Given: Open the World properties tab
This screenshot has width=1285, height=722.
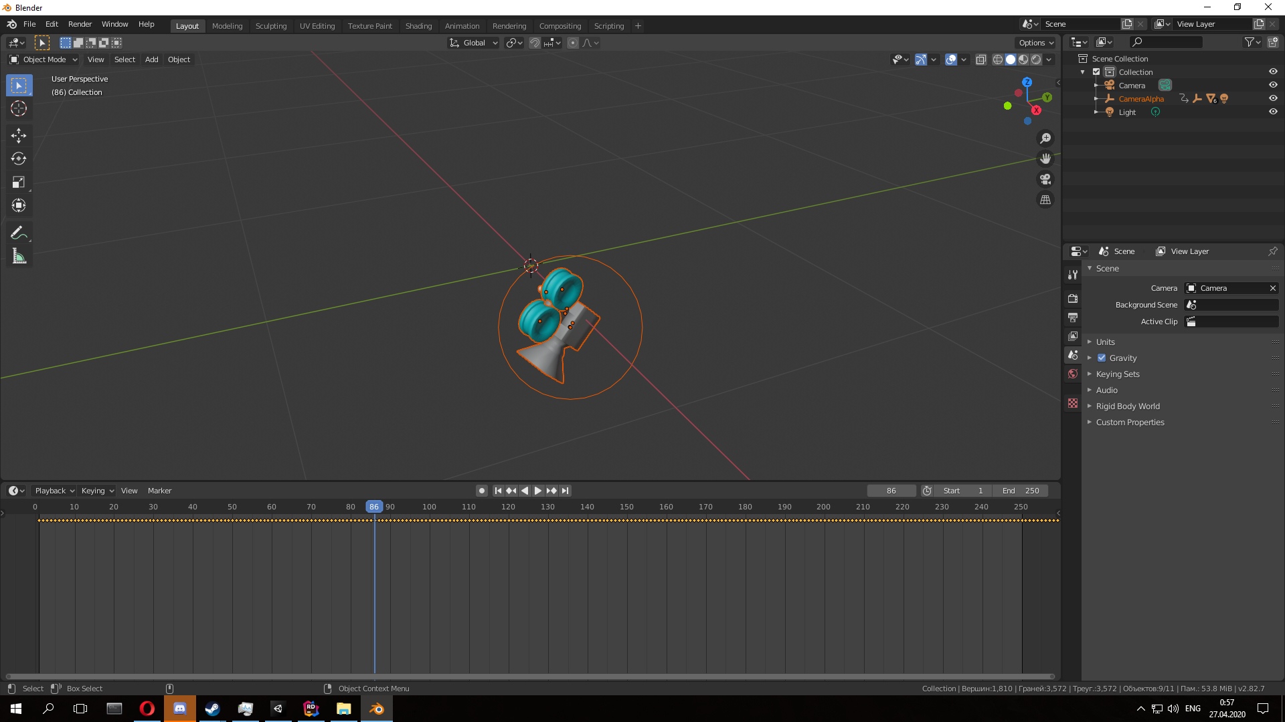Looking at the screenshot, I should click(x=1073, y=374).
